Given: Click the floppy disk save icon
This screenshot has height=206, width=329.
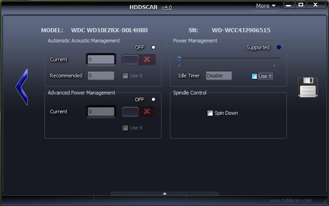Looking at the screenshot, I should (x=308, y=87).
